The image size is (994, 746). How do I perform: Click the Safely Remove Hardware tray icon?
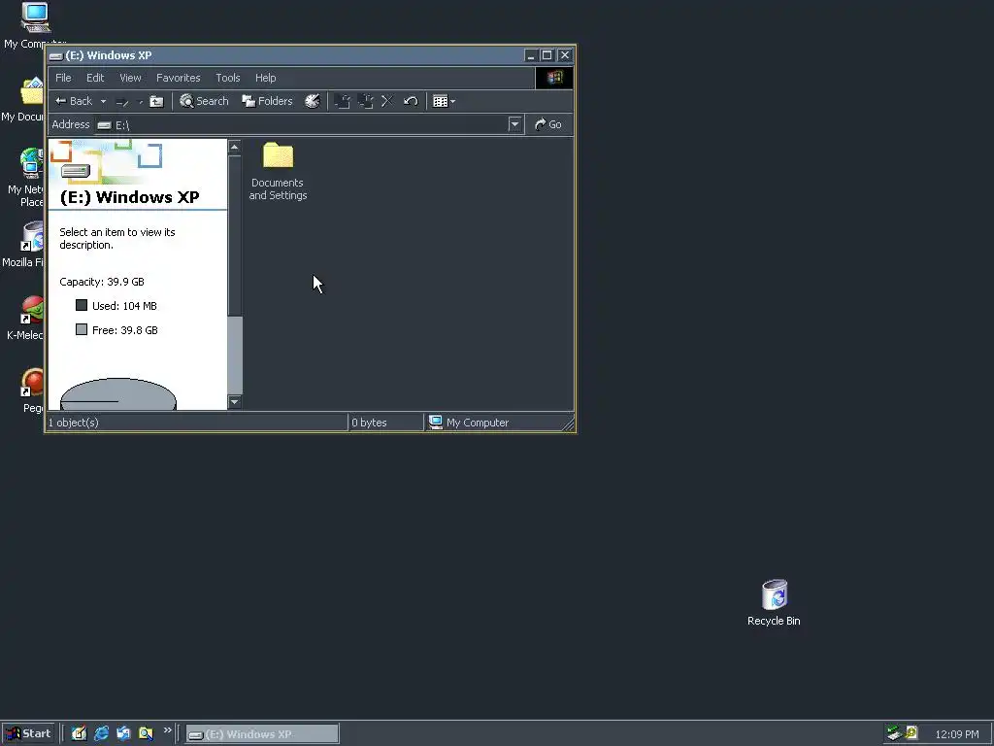pos(894,733)
